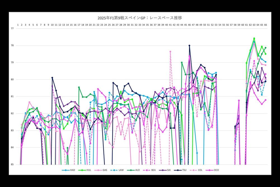Select lap 10 on the top axis
Screen dimensions: 280x187
click(52, 25)
